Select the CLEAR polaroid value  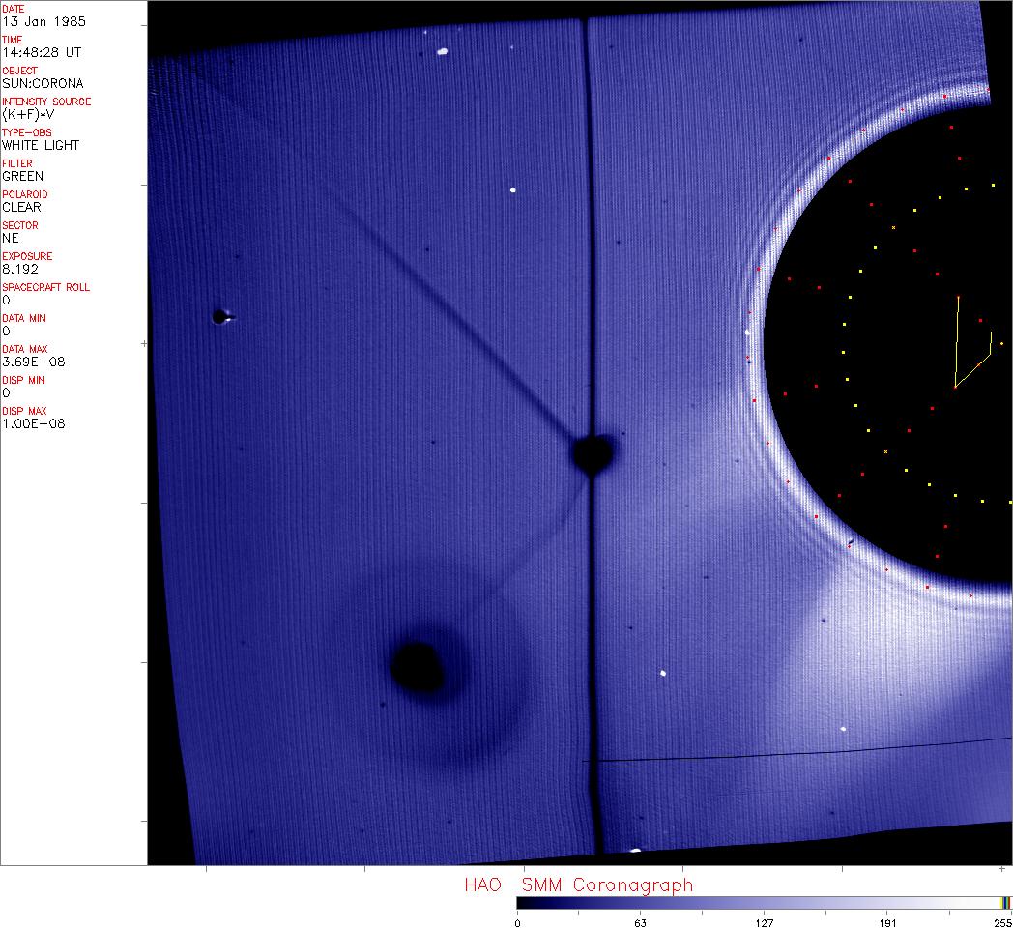point(22,207)
